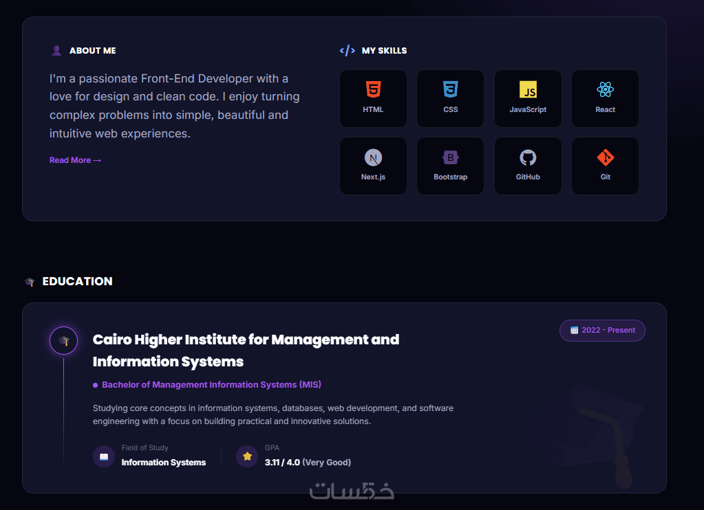Click the graduation cap beside the Education heading
The image size is (704, 510).
[x=30, y=282]
